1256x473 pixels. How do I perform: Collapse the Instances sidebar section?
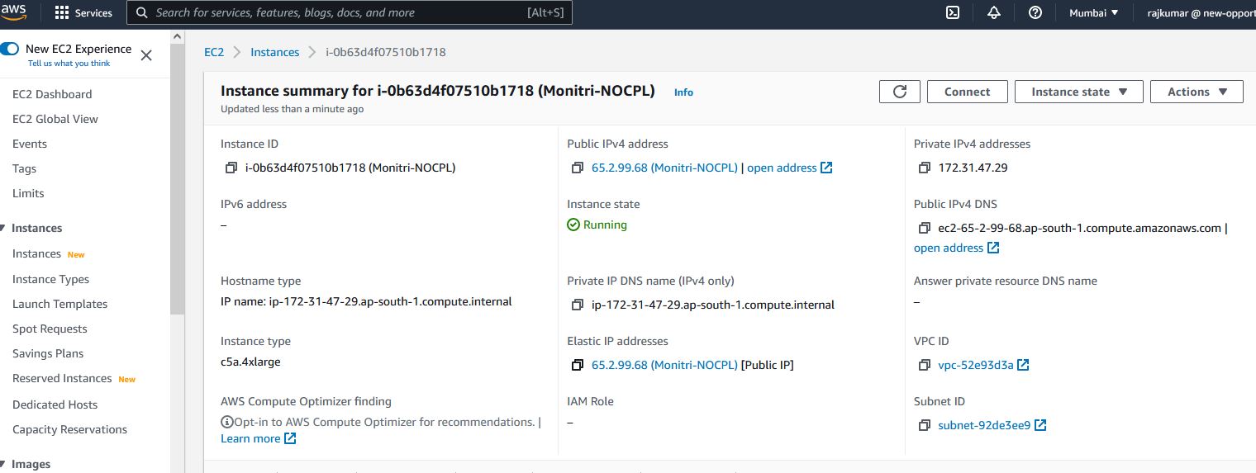3,229
